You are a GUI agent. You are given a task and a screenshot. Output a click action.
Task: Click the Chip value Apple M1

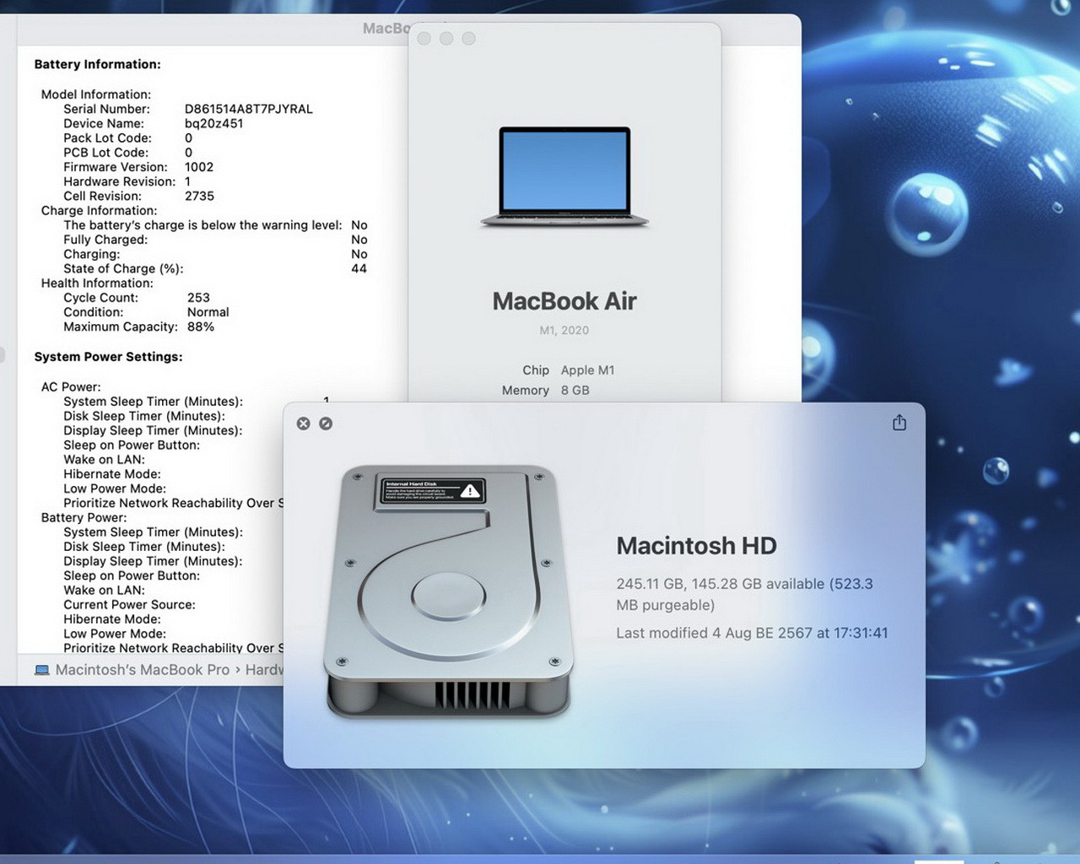point(588,370)
